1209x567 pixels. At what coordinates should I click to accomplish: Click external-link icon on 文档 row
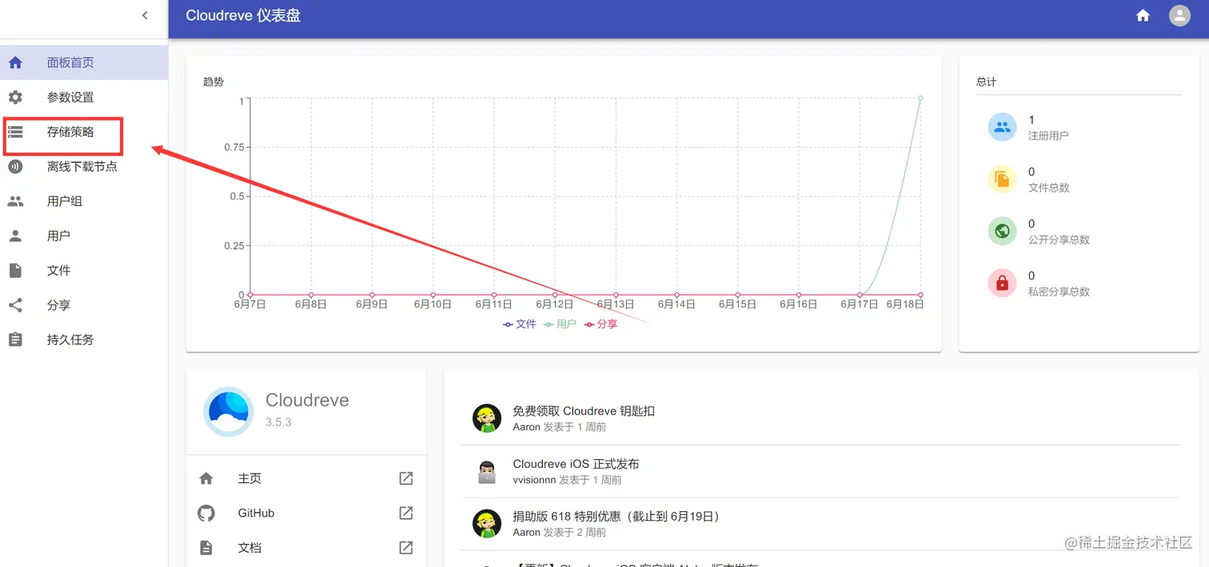coord(406,548)
